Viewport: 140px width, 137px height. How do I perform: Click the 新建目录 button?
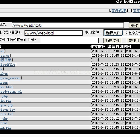133,40
